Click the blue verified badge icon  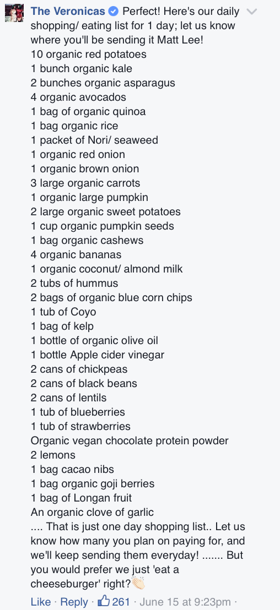click(114, 12)
